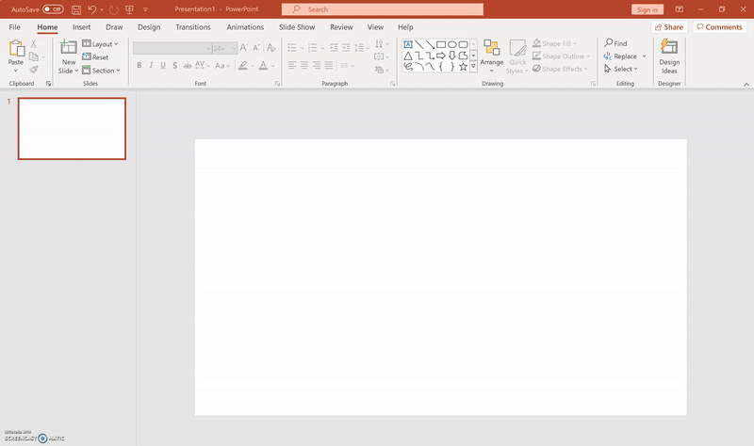Viewport: 754px width, 446px height.
Task: Click the Cut scissors icon
Action: click(34, 43)
